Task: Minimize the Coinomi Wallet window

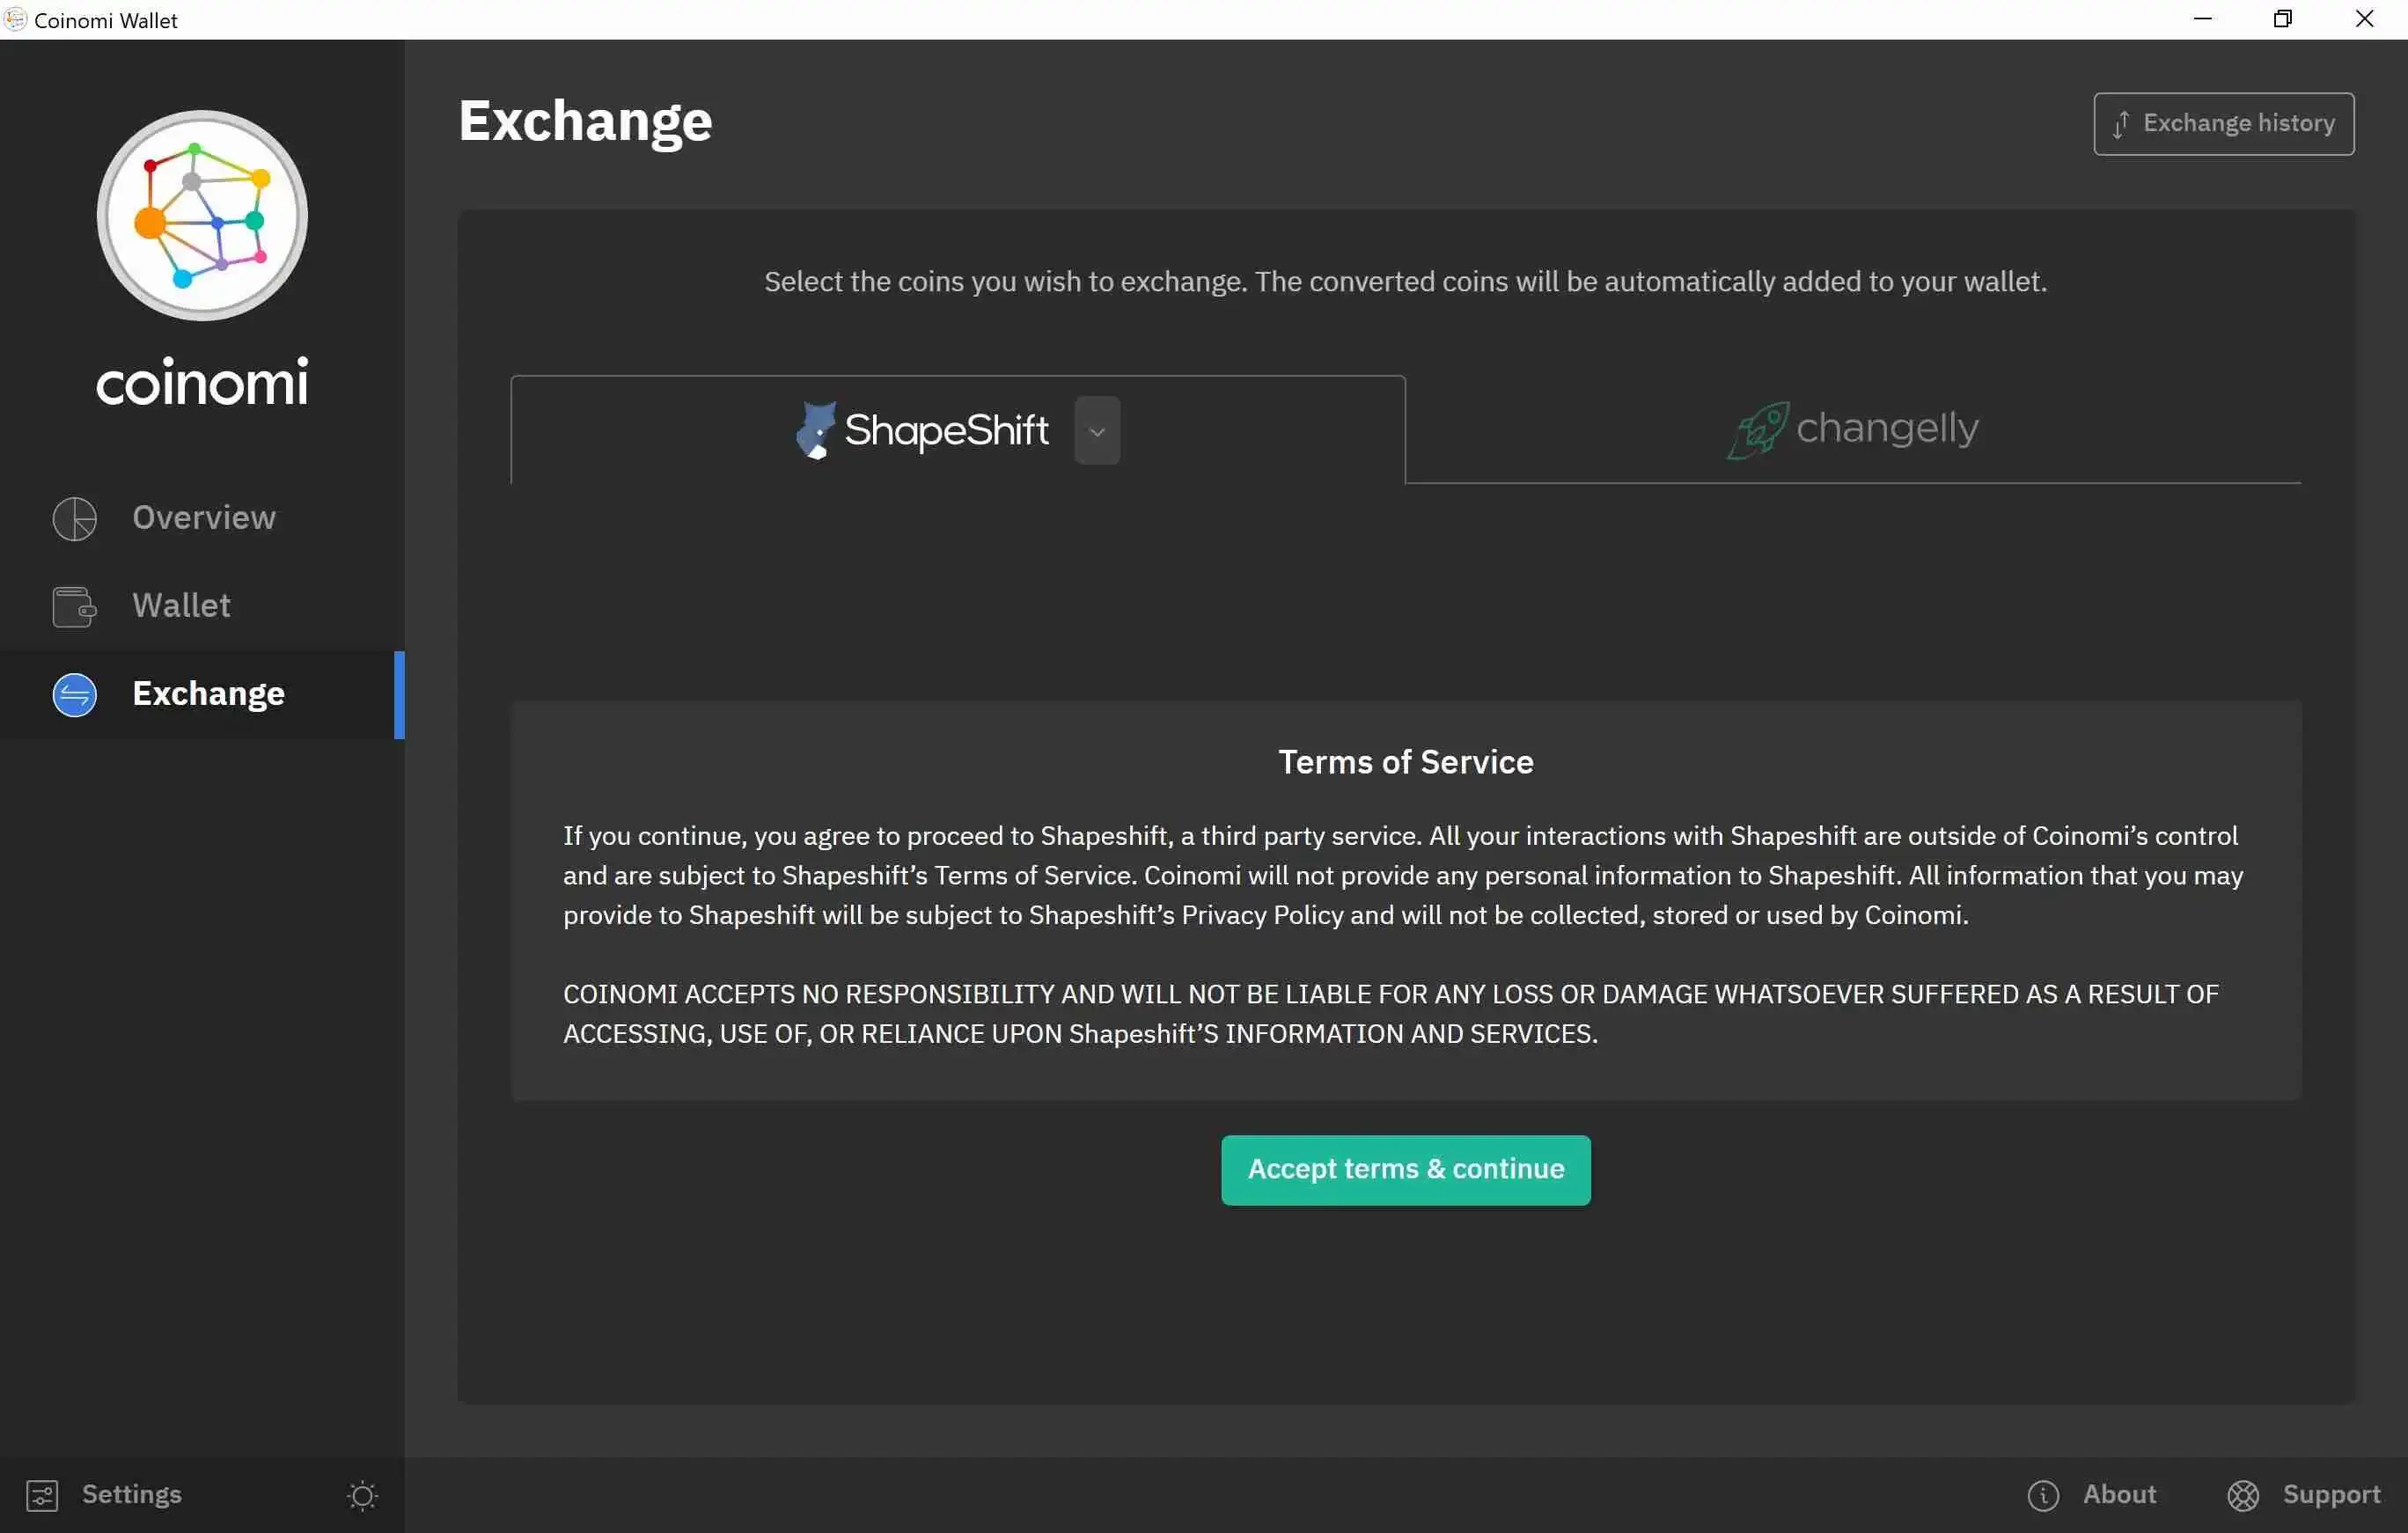Action: point(2202,19)
